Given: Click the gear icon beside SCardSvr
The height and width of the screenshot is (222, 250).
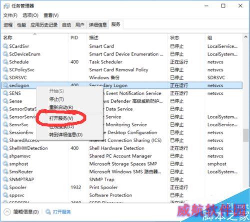Looking at the screenshot, I should tap(6, 46).
